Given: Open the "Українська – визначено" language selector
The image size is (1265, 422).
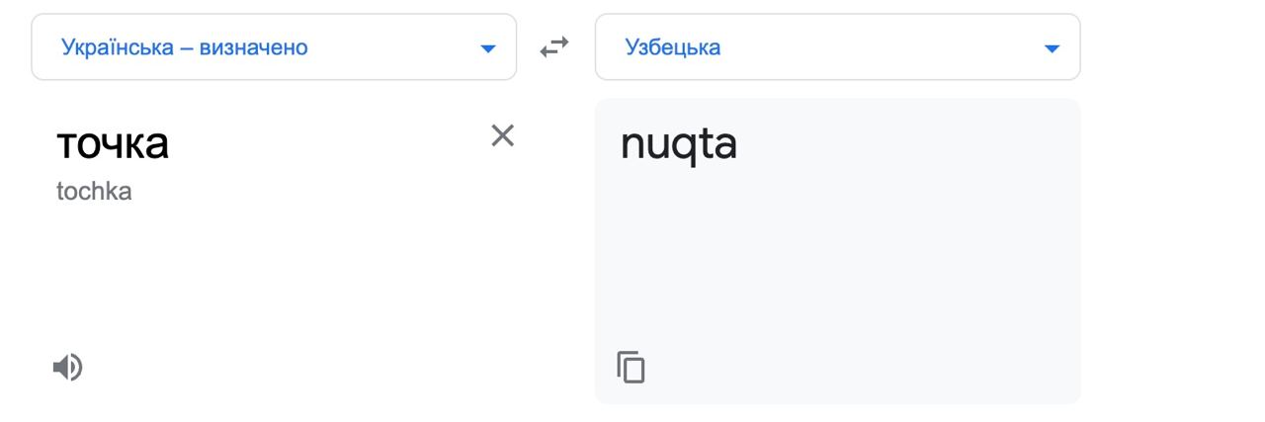Looking at the screenshot, I should pos(274,46).
